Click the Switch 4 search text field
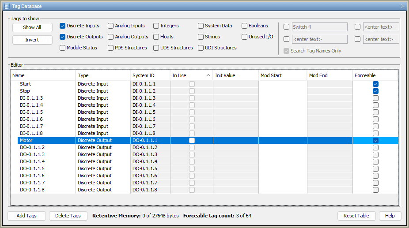 [319, 27]
